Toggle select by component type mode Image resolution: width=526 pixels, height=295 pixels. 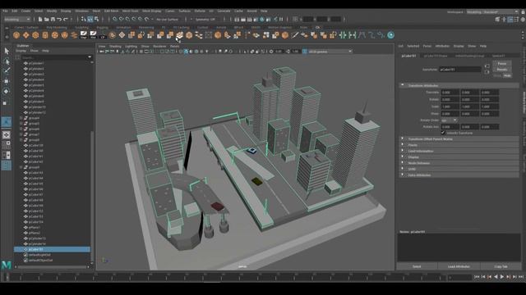click(x=97, y=20)
